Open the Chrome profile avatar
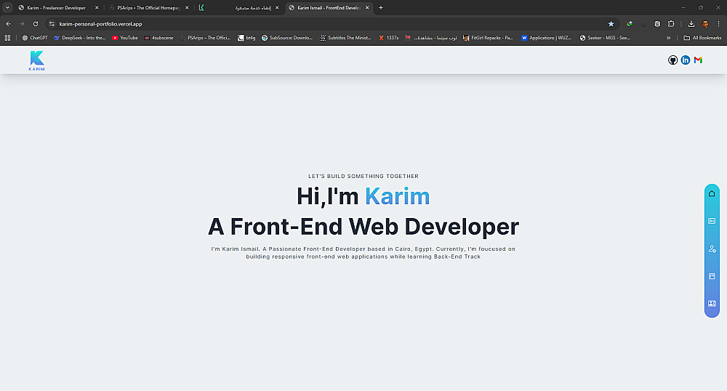The height and width of the screenshot is (391, 727). point(705,24)
